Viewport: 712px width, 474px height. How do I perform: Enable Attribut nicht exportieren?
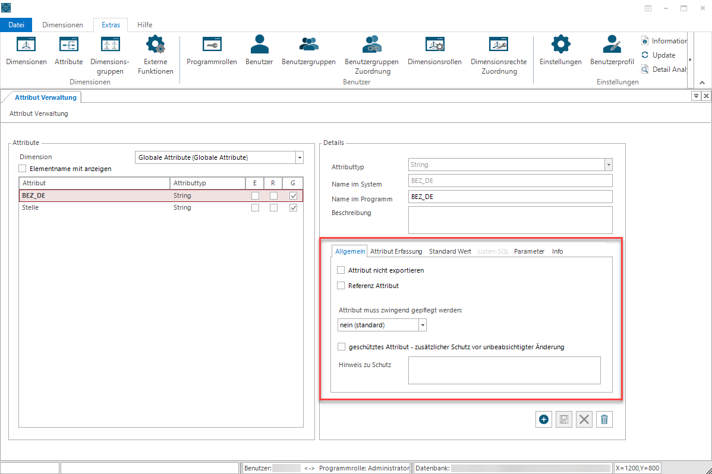click(341, 270)
